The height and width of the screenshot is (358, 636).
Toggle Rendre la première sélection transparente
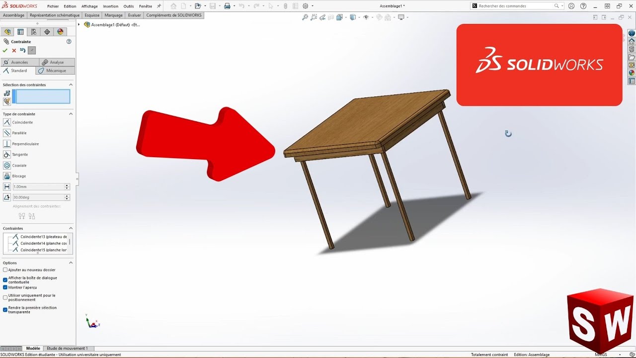tap(5, 310)
